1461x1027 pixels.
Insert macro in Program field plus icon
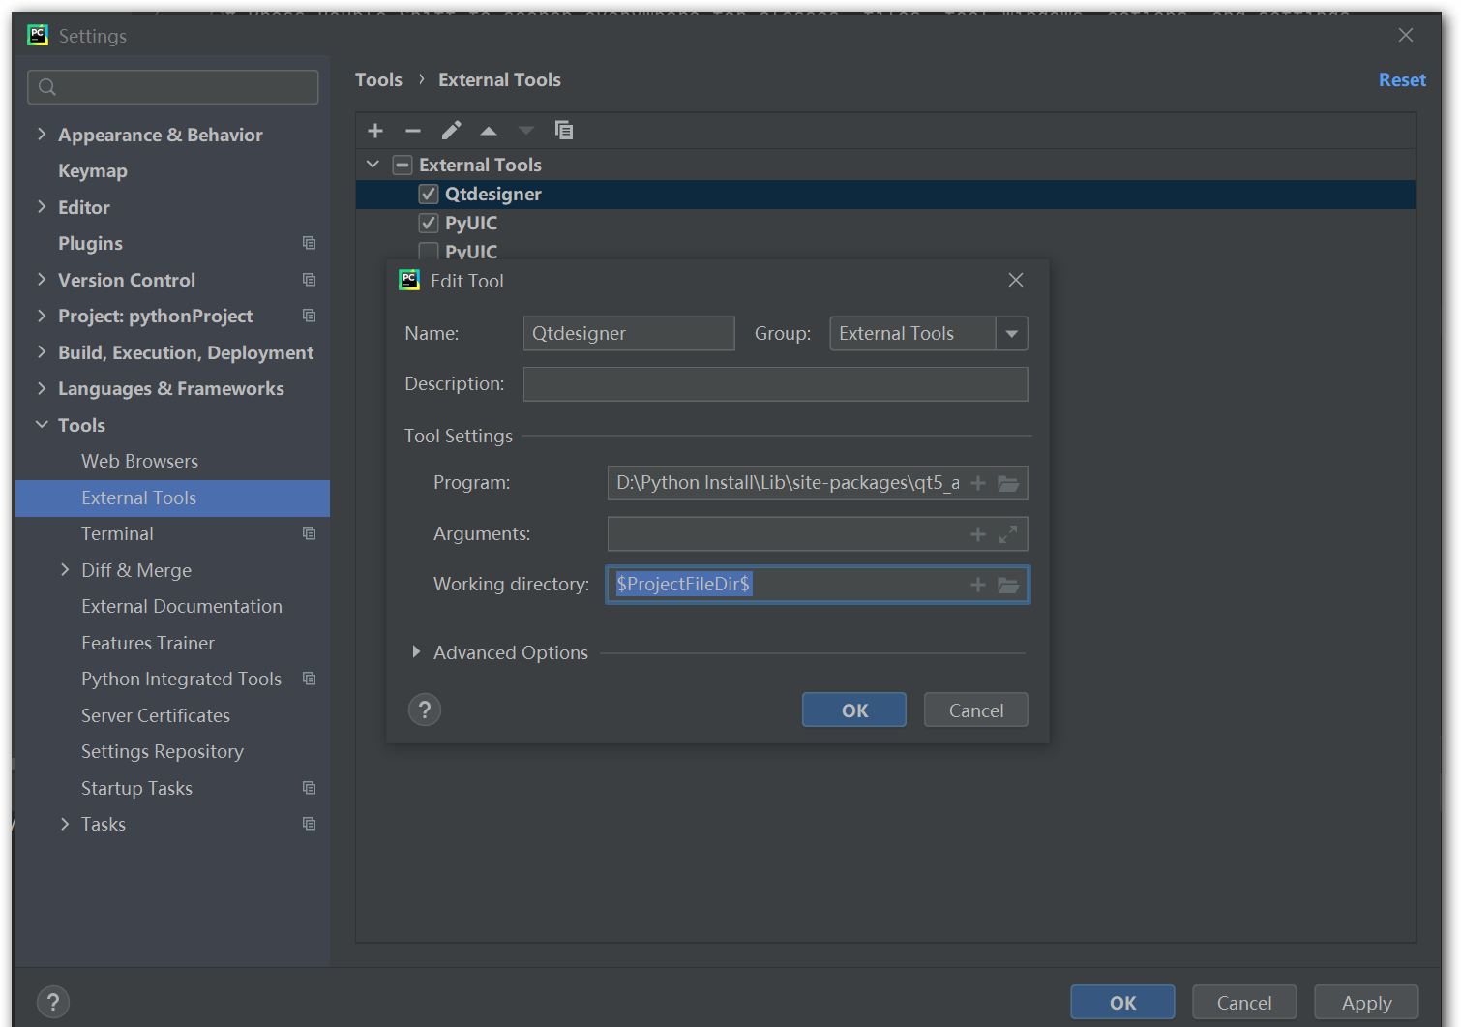point(978,483)
